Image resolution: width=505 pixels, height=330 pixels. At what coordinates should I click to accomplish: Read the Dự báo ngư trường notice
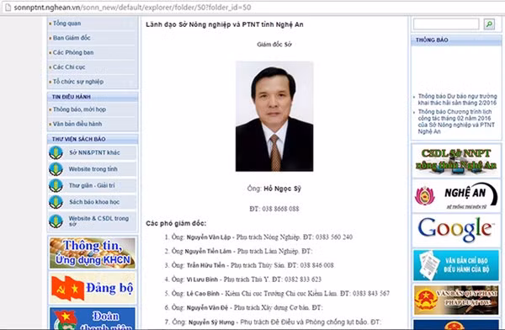(457, 99)
